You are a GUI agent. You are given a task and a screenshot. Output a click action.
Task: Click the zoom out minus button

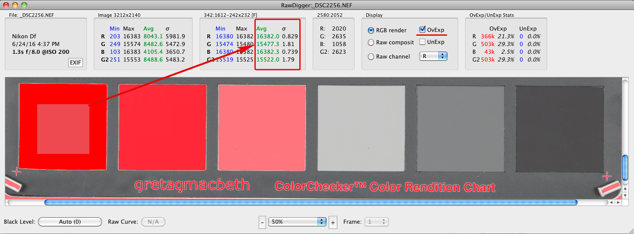(262, 222)
